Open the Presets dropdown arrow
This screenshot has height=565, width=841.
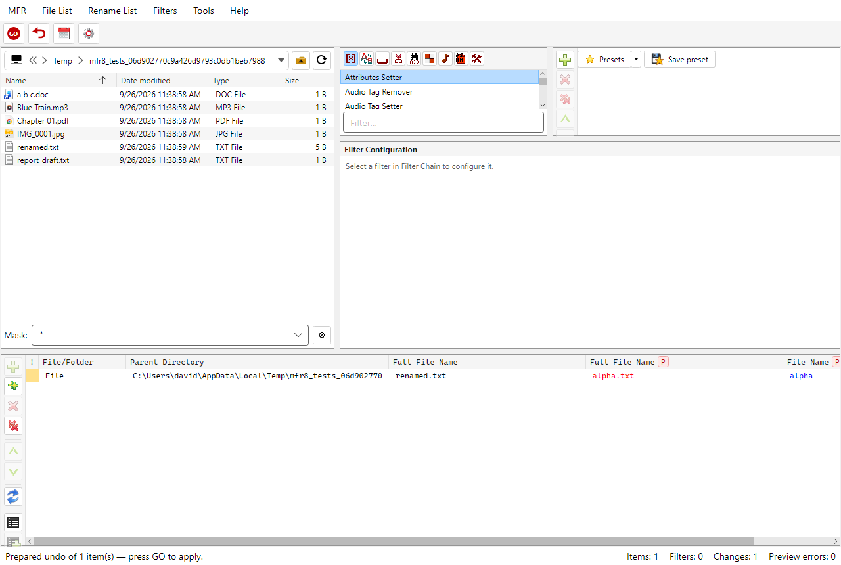pos(636,59)
